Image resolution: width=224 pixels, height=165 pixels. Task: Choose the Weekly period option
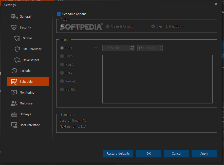[x=62, y=81]
